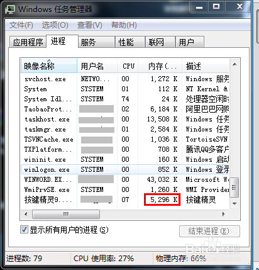Select the winlogon.exe process
259x270 pixels.
[x=47, y=169]
